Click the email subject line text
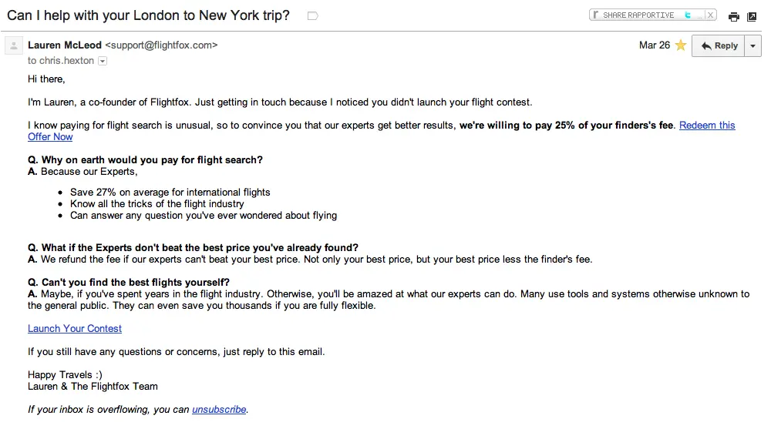 (x=149, y=15)
